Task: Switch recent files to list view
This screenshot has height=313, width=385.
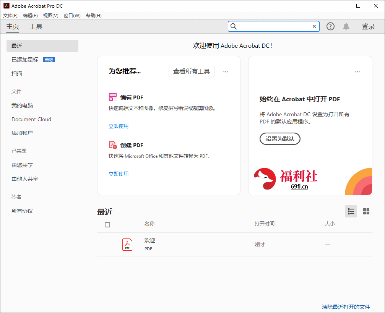Action: tap(351, 211)
